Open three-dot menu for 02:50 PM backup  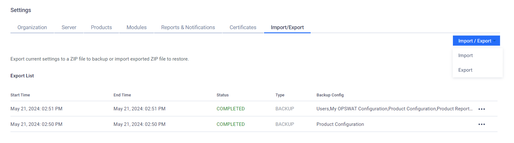[x=481, y=124]
